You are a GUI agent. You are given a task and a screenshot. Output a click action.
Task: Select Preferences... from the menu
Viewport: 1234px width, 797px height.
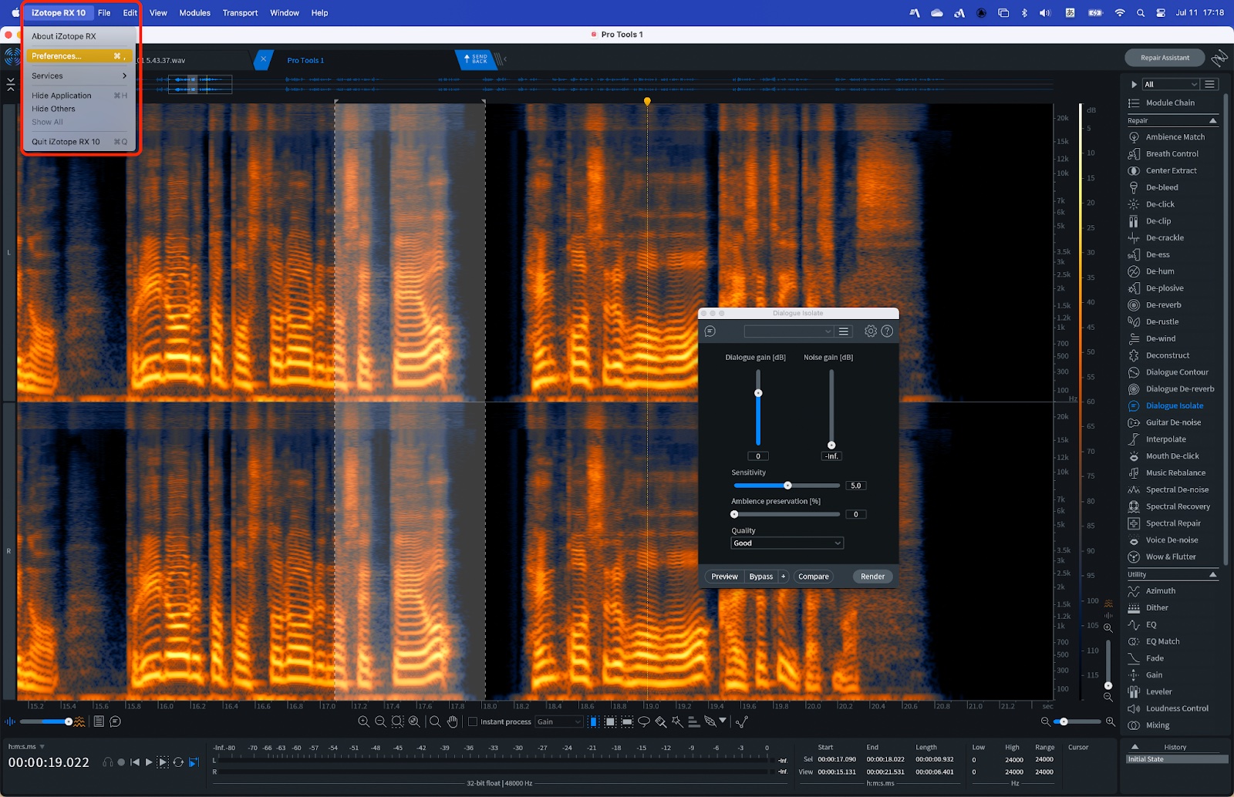coord(79,56)
